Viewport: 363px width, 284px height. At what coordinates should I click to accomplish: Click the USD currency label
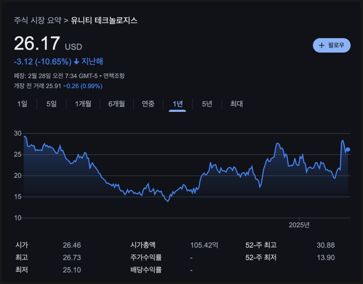point(73,47)
